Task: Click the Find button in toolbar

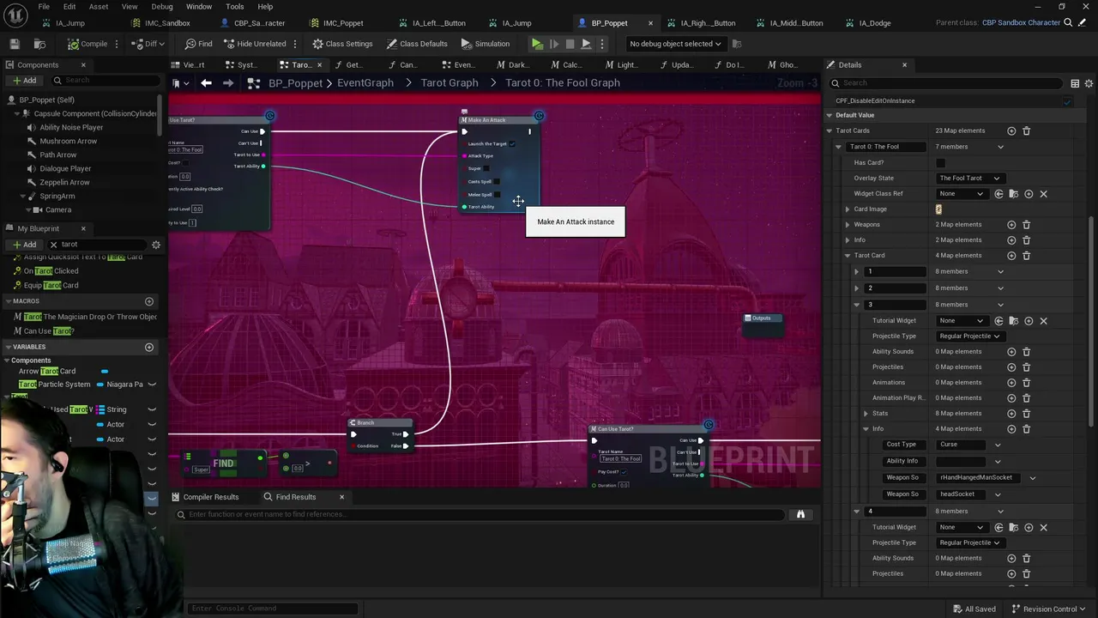Action: click(198, 44)
